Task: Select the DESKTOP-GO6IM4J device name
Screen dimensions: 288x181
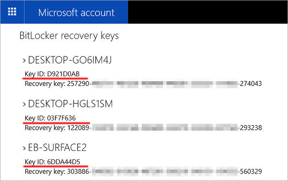Action: (x=70, y=60)
